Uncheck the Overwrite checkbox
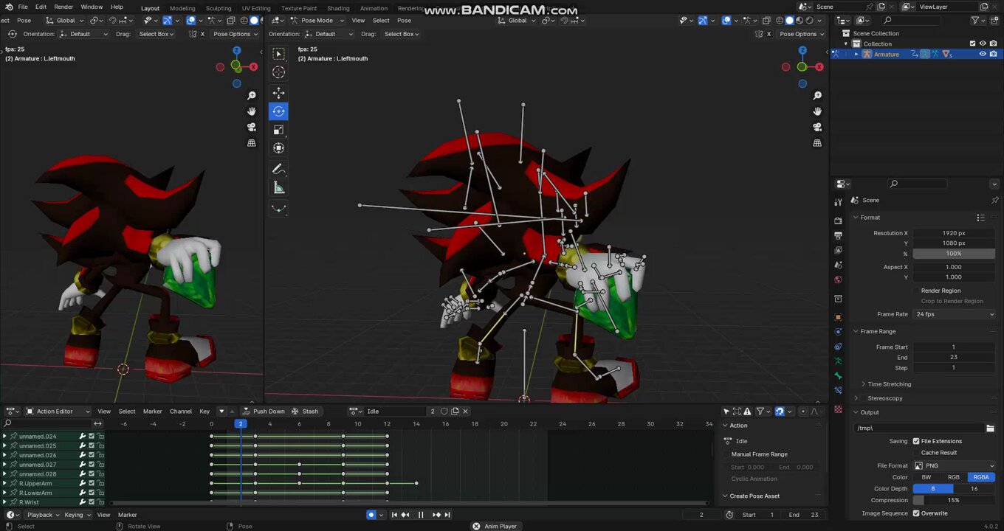 [x=916, y=513]
